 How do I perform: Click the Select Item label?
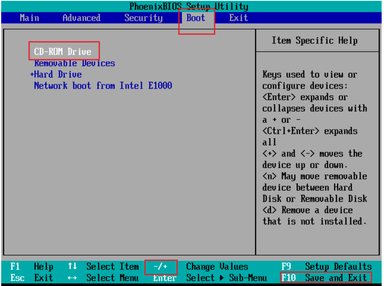click(113, 267)
